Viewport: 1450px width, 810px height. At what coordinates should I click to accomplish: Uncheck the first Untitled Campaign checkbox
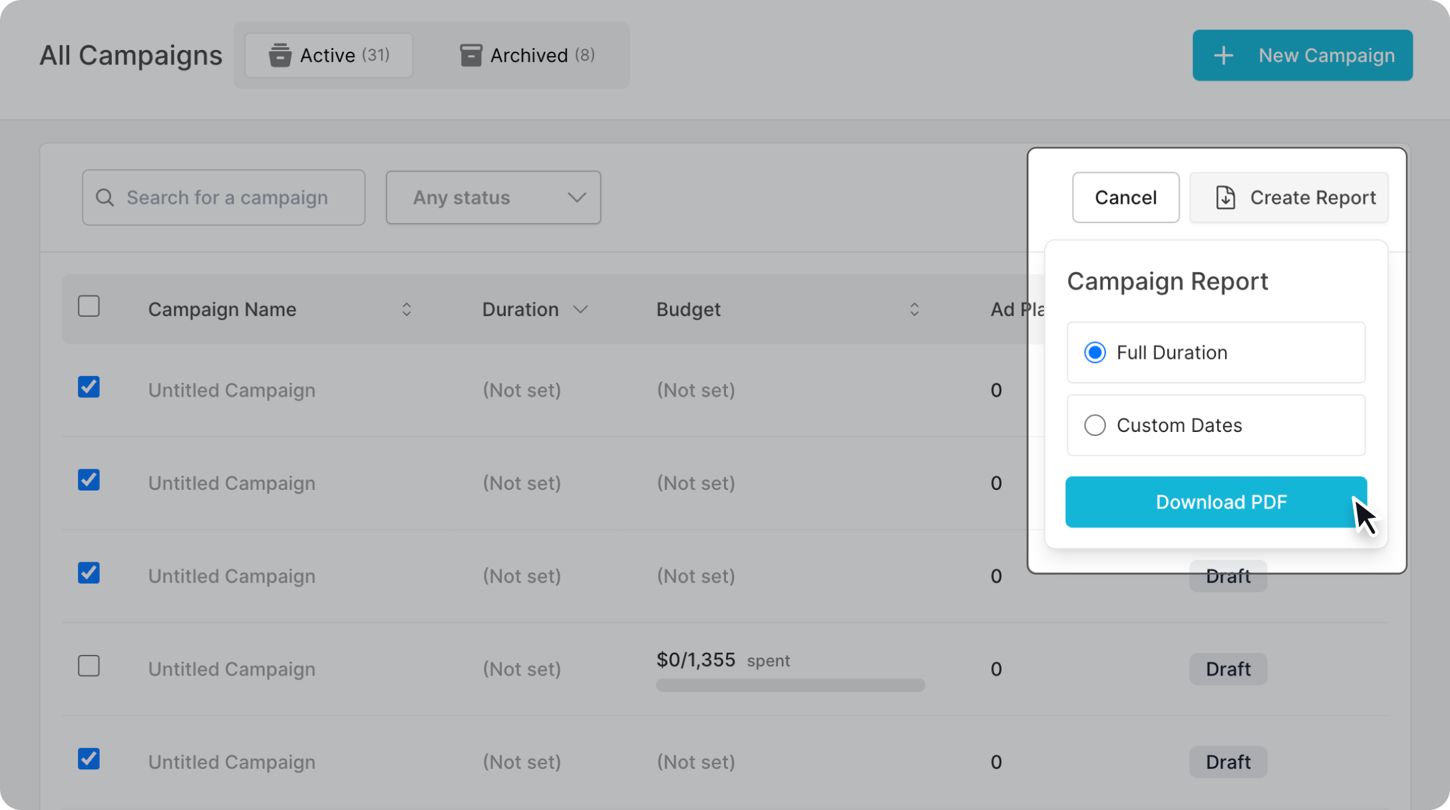point(89,387)
